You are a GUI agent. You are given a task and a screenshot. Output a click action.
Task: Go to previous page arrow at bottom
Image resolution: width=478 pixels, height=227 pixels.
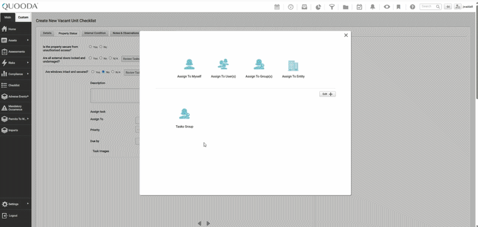click(x=199, y=223)
